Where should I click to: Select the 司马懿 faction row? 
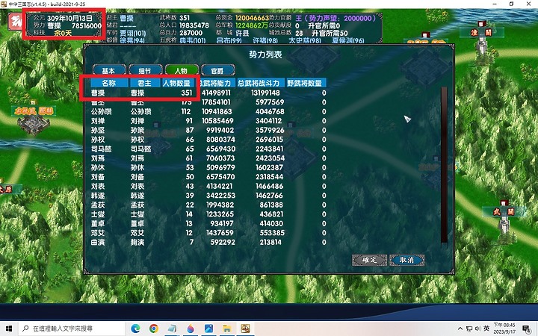[x=208, y=149]
